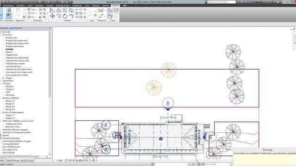Open the Collaborate ribbon tab
The image size is (296, 166).
point(77,6)
